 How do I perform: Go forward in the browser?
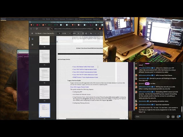(x=34, y=29)
